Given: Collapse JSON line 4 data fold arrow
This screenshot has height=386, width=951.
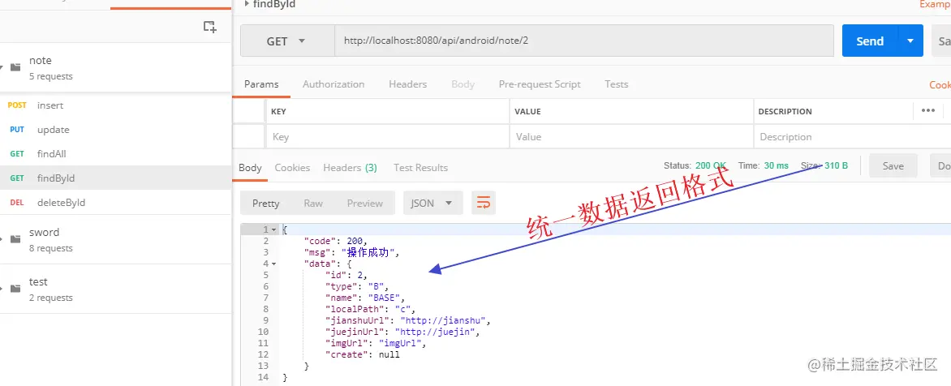Looking at the screenshot, I should (x=274, y=264).
